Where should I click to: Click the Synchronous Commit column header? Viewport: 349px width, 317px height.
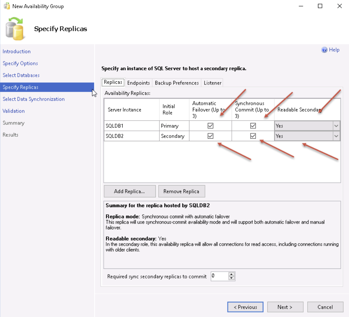[253, 110]
